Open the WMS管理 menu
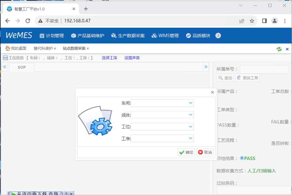This screenshot has height=195, width=292. tap(165, 36)
